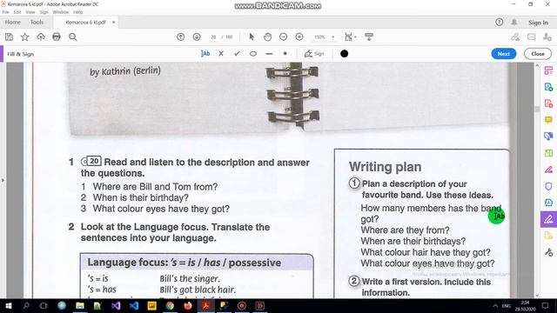Open the Comment tool in the right pane
This screenshot has width=557, height=313.
tap(548, 120)
